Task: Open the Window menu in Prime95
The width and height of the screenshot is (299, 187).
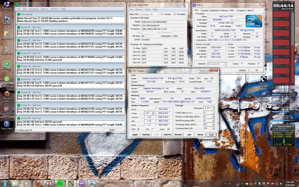Action: click(x=55, y=9)
